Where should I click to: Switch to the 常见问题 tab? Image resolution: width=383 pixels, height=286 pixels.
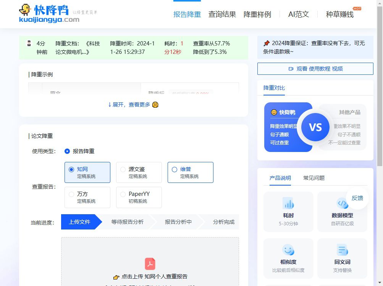[x=314, y=178]
